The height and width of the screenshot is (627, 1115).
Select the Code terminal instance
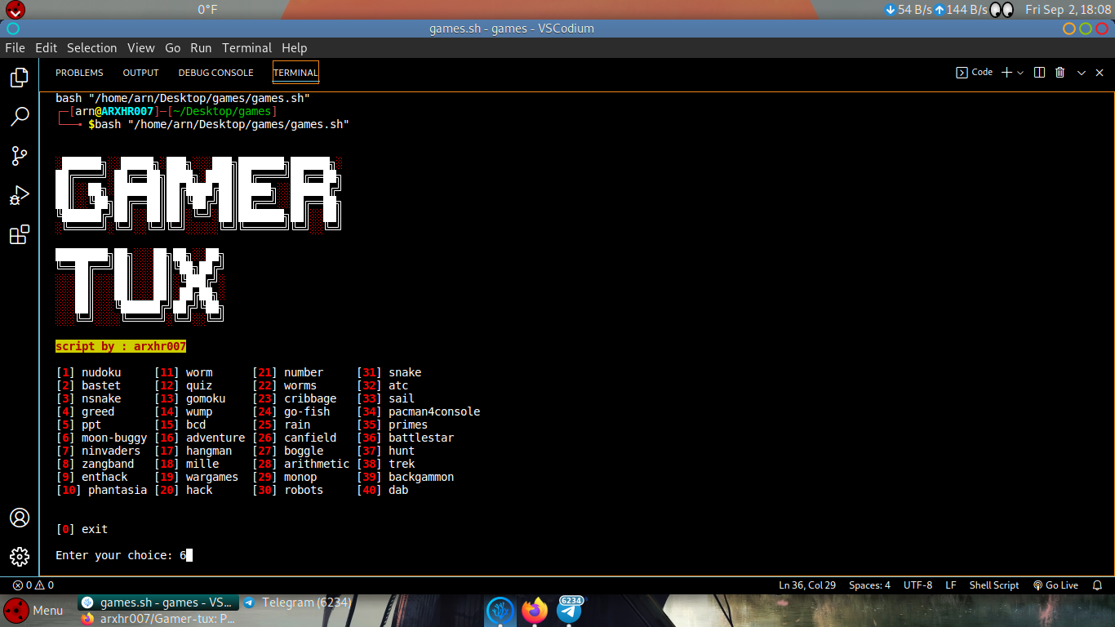tap(975, 73)
